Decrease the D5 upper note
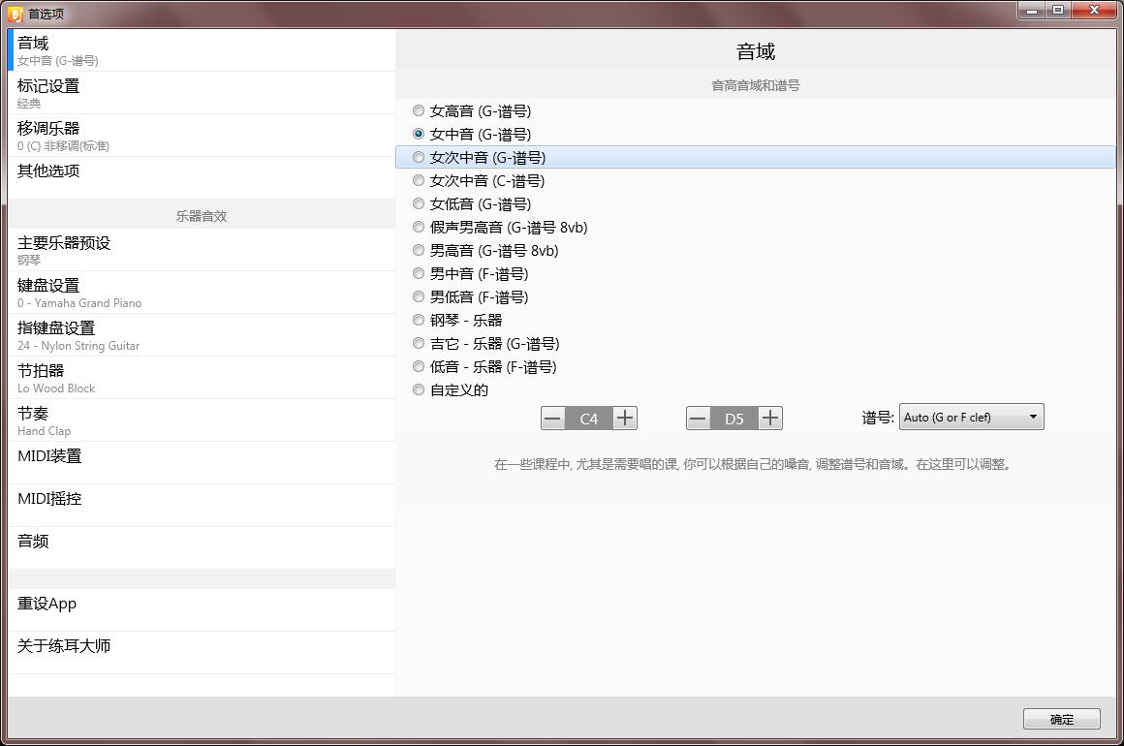Screen dimensions: 1124x746 [x=699, y=419]
